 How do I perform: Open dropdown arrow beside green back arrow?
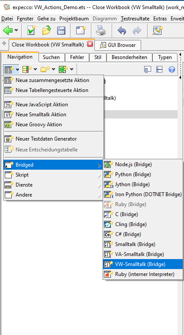pos(16,30)
